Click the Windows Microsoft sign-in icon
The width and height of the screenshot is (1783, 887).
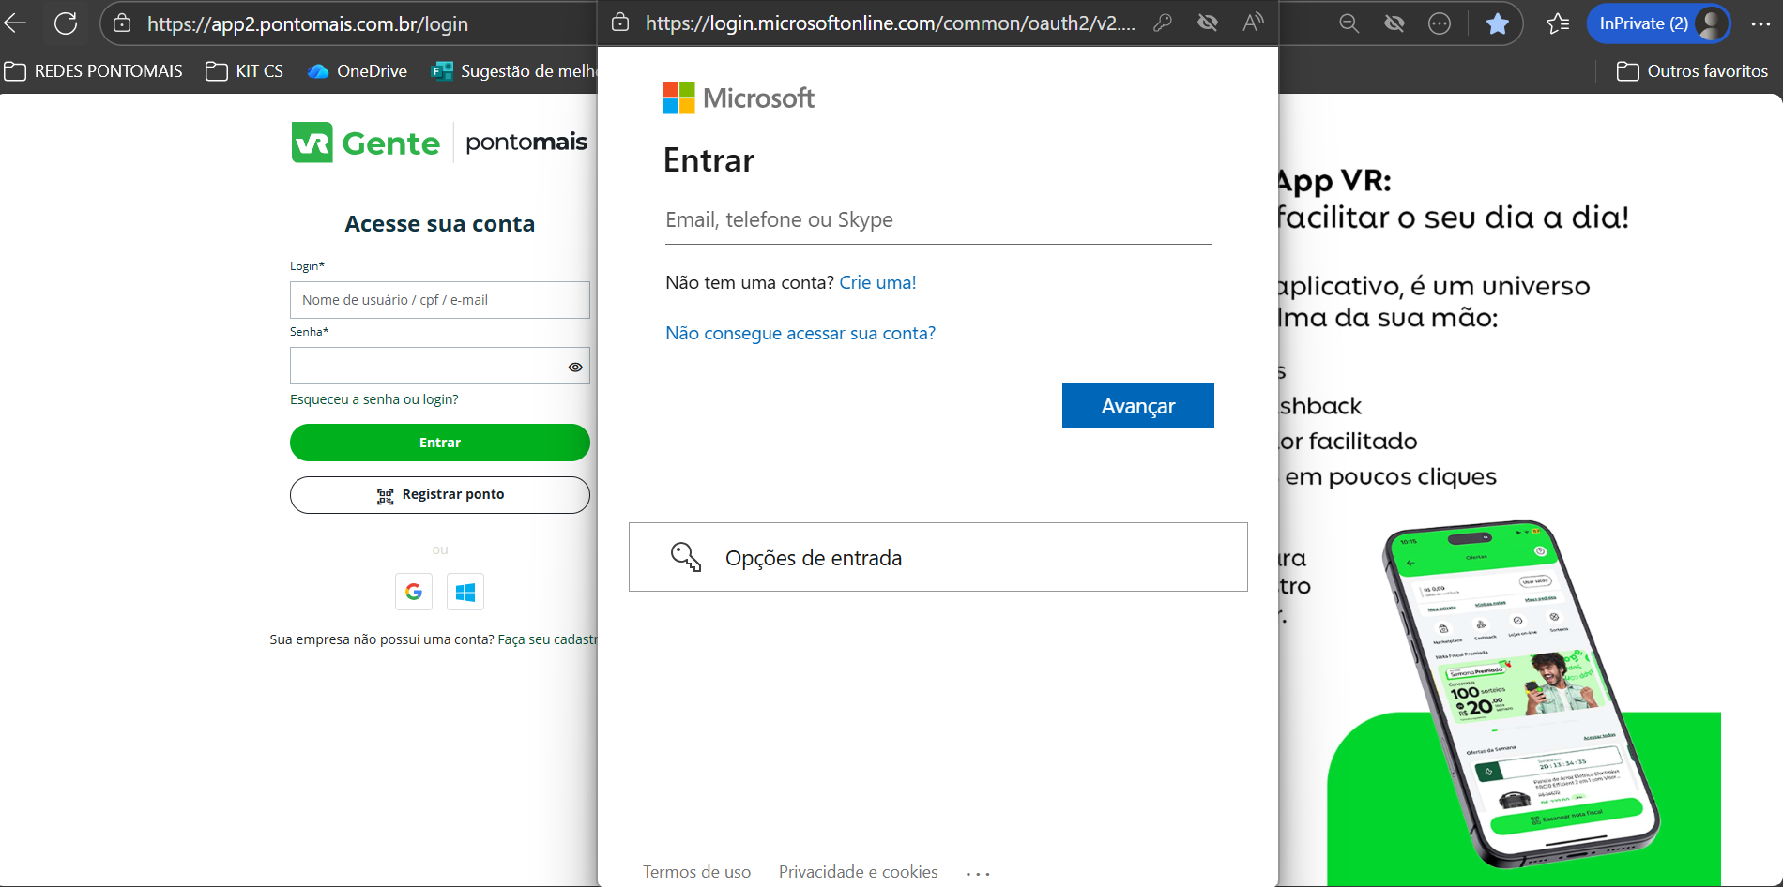click(465, 592)
